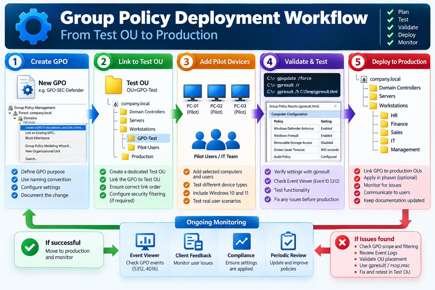Click the gpupdate /force command line
This screenshot has height=290, width=435.
[289, 78]
